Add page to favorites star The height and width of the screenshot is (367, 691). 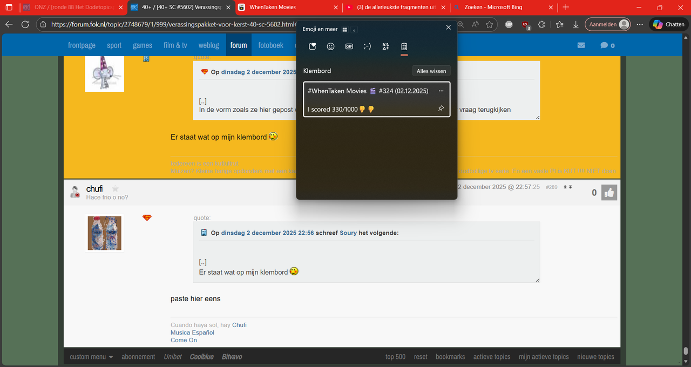[489, 24]
